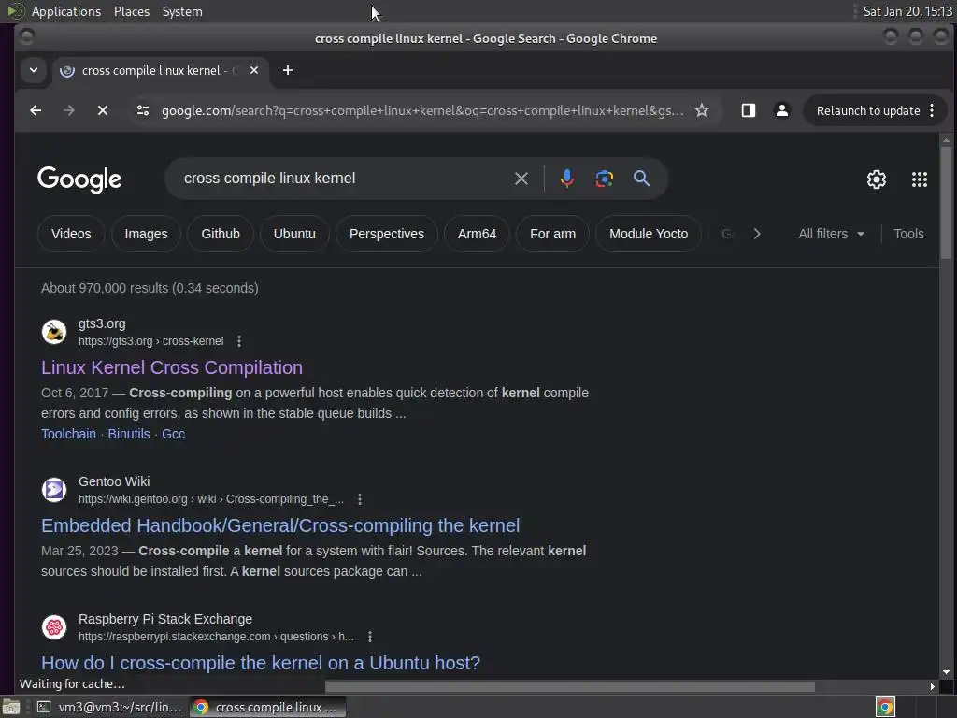Screen dimensions: 957x718
Task: Open the Toolchain sublink
Action: point(68,434)
